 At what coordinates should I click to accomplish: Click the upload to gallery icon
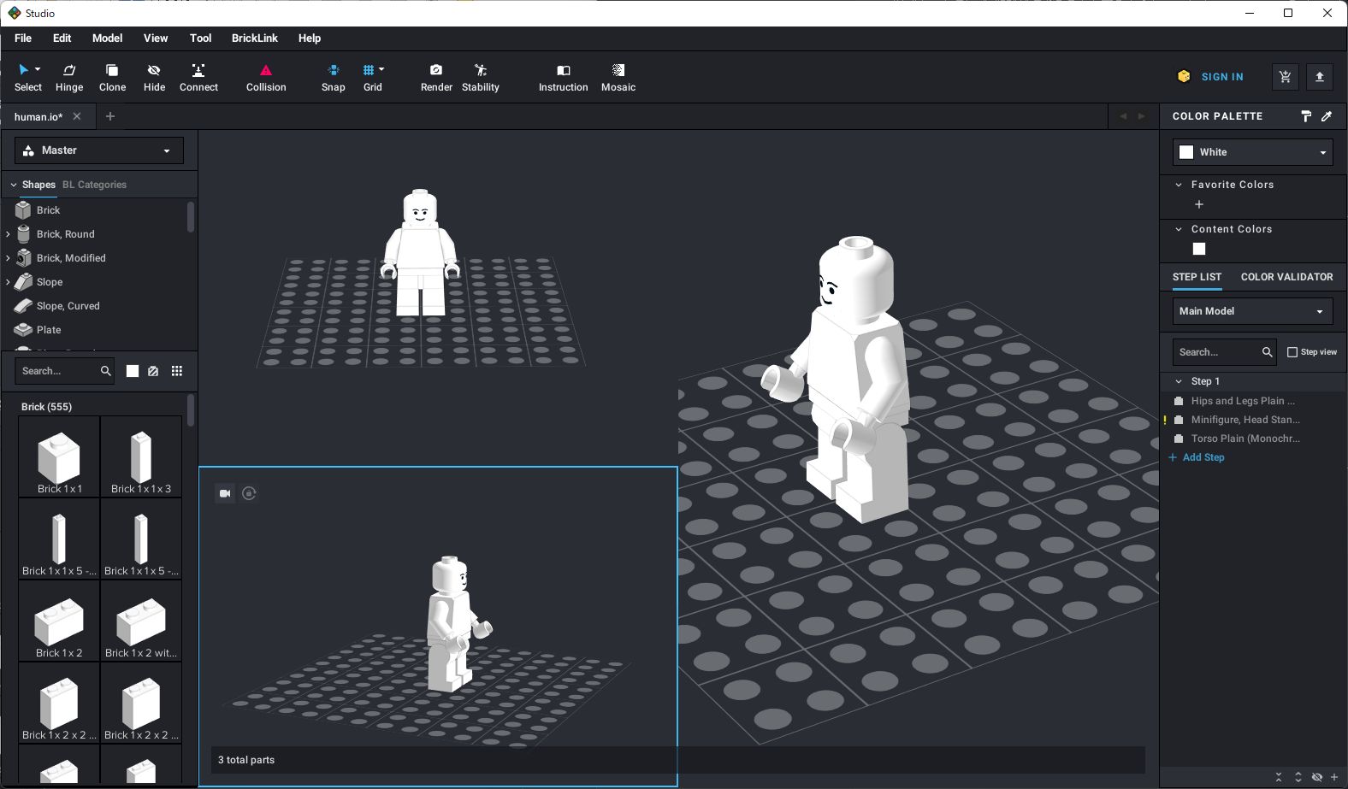point(1319,77)
